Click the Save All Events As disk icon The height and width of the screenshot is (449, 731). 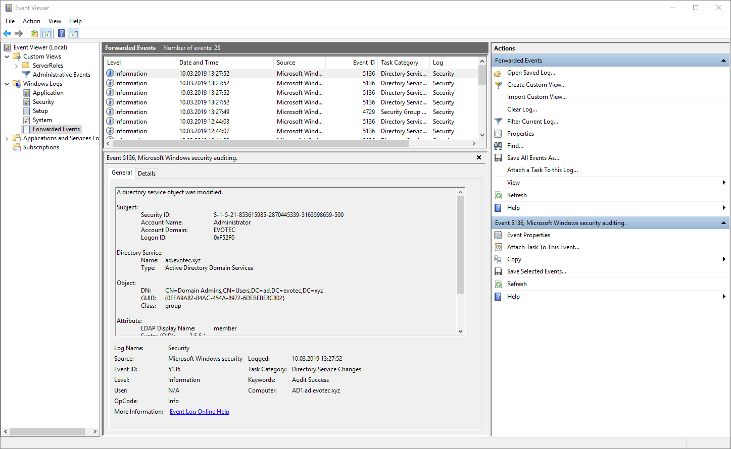pos(498,157)
